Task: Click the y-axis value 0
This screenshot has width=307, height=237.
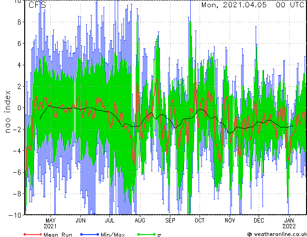Action: click(19, 108)
